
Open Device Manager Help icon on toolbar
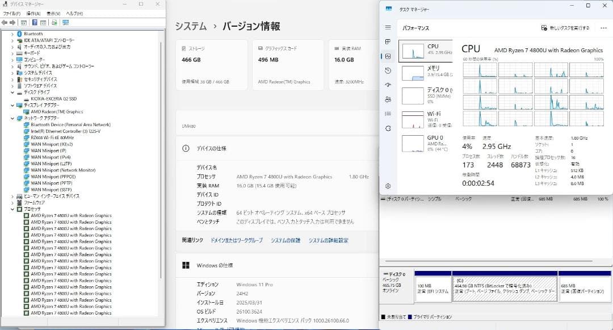click(35, 23)
